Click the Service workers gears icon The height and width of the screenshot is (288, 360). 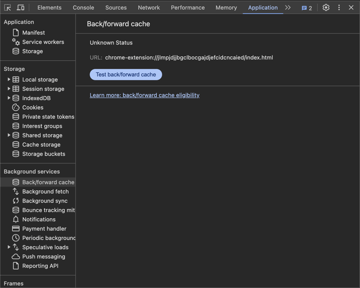click(x=16, y=42)
